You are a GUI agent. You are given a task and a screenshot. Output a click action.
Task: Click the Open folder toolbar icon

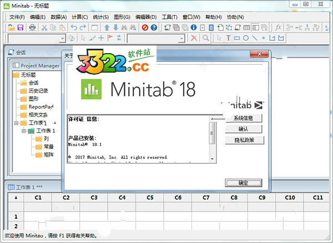(x=11, y=28)
